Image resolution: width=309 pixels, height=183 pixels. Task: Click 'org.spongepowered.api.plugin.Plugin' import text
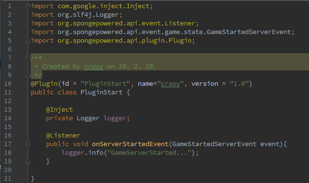click(x=124, y=41)
